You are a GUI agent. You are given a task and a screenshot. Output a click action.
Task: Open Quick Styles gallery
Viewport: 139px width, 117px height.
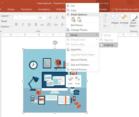133,20
